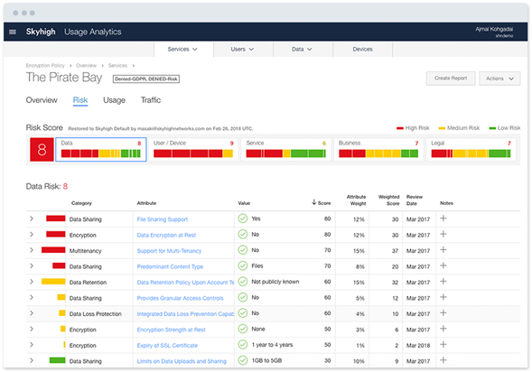Select the User / Device risk score card
The height and width of the screenshot is (372, 532).
(x=193, y=150)
